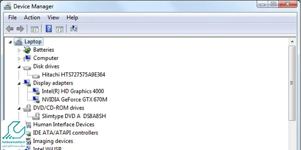
Task: Click the Back arrow toolbar icon
Action: click(10, 29)
